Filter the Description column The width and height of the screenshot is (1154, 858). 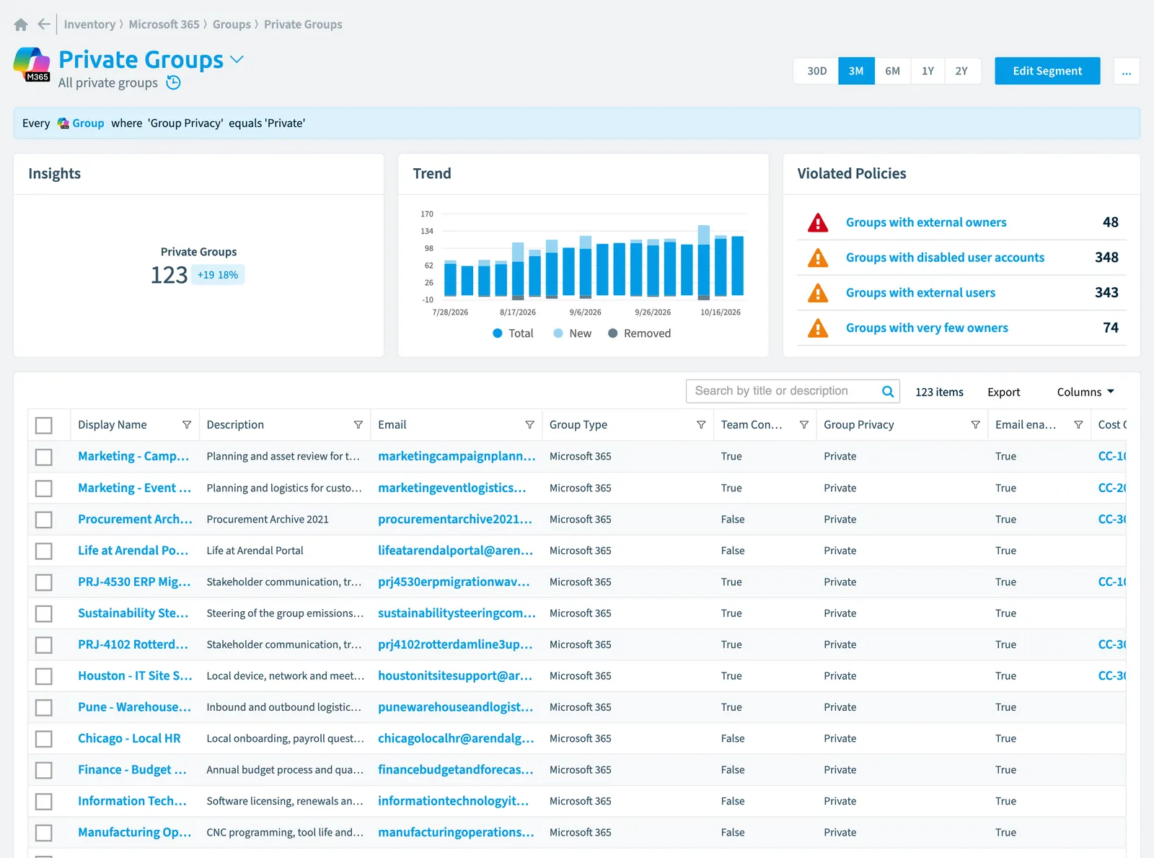(x=358, y=425)
